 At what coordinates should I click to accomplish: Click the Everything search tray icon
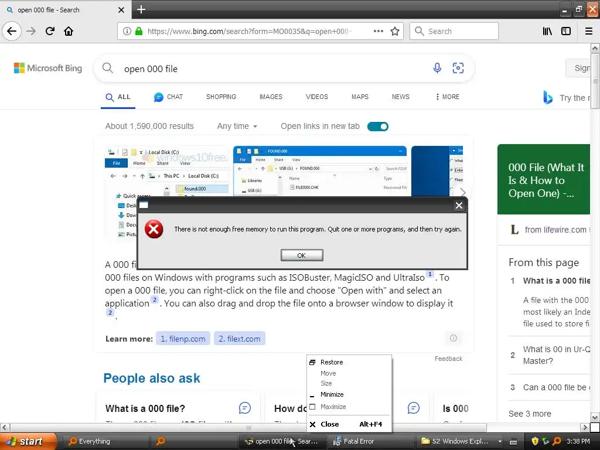click(557, 441)
